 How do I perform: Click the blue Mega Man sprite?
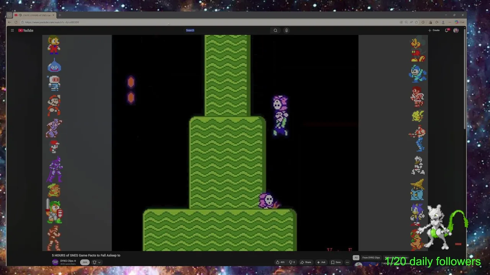tap(418, 74)
